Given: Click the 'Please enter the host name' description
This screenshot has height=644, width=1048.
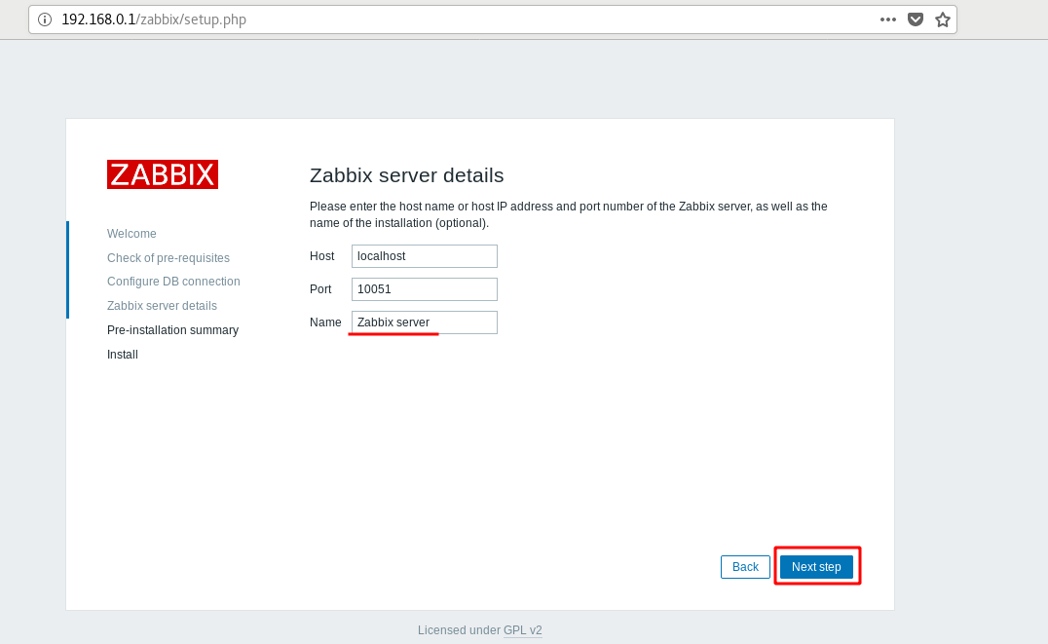Looking at the screenshot, I should pyautogui.click(x=568, y=214).
